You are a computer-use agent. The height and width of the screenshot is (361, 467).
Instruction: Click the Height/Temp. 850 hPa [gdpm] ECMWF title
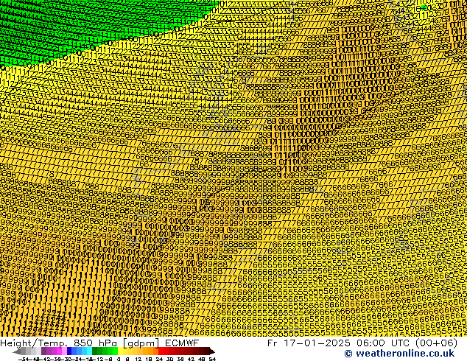click(99, 343)
